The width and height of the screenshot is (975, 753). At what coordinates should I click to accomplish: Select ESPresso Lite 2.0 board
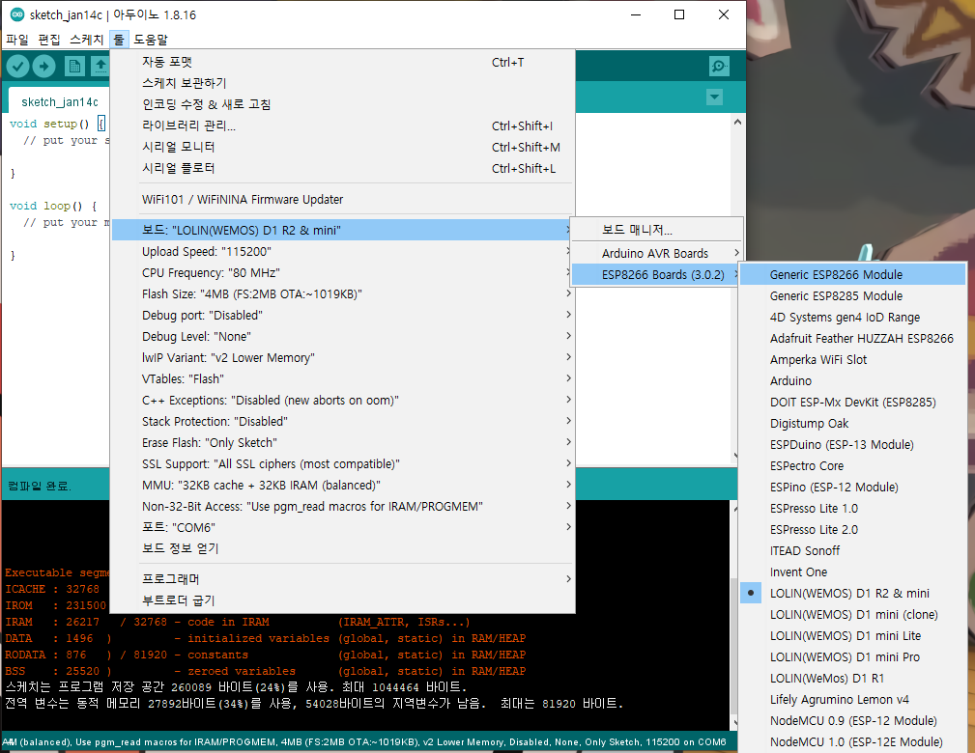(853, 529)
